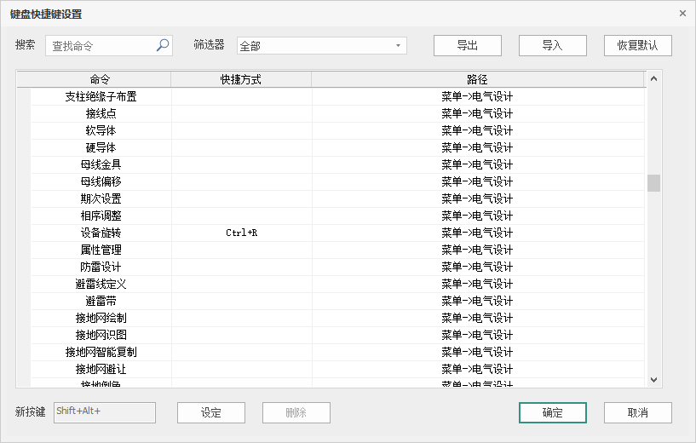Click the 新按键 shortcut input field

click(105, 413)
